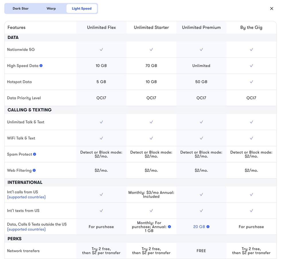Click the info icon next to 20 GB

208,227
